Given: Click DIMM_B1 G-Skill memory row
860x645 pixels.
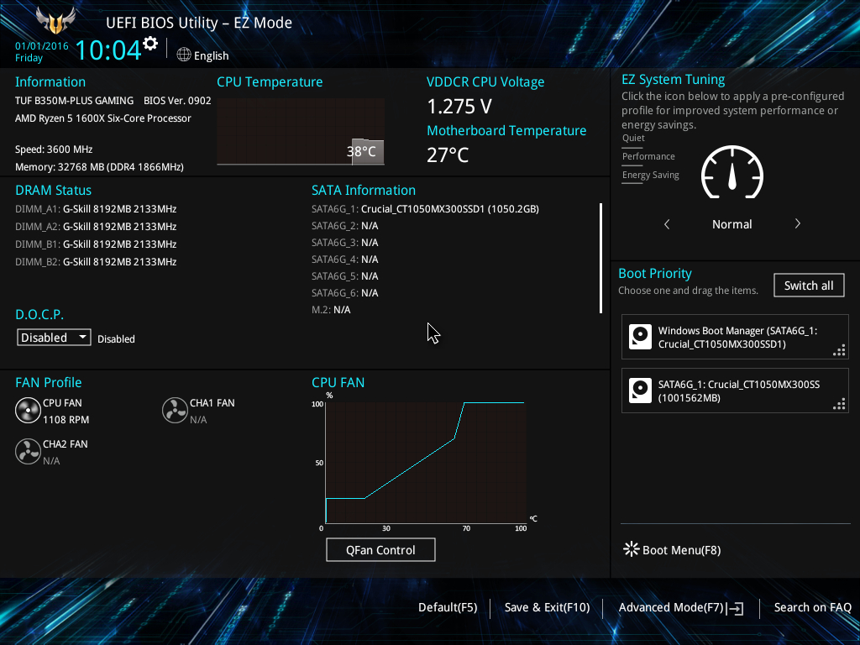Looking at the screenshot, I should [96, 244].
